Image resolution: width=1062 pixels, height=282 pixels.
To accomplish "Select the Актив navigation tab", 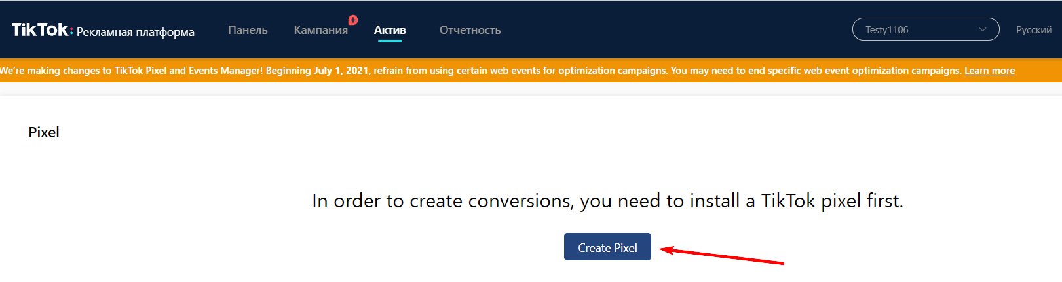I will [x=390, y=30].
